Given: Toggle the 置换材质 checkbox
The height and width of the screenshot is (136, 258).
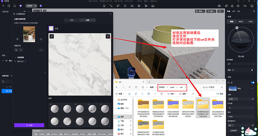Looking at the screenshot, I should (15, 61).
